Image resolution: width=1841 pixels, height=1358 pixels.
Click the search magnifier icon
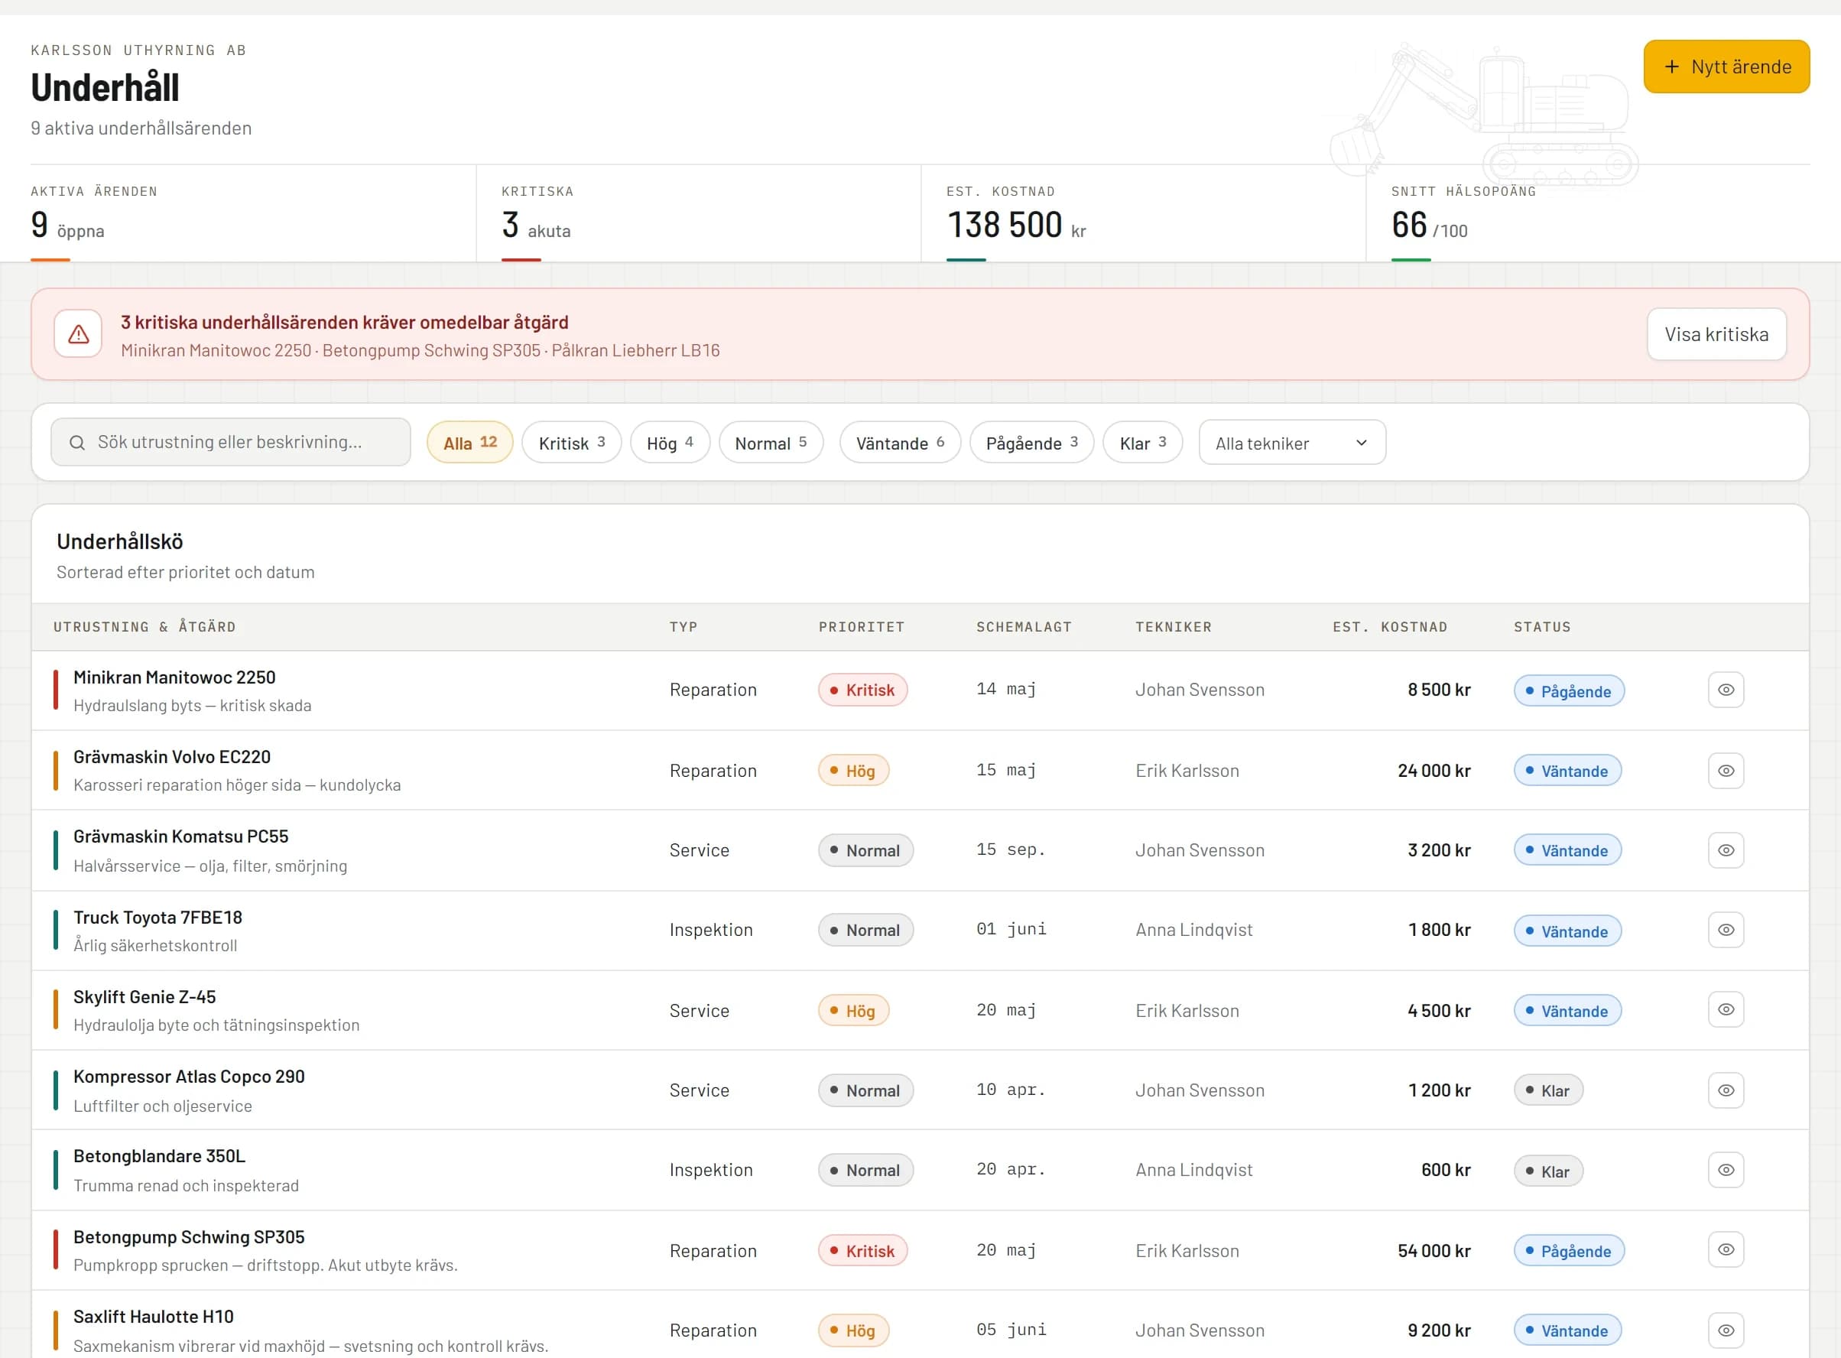77,442
